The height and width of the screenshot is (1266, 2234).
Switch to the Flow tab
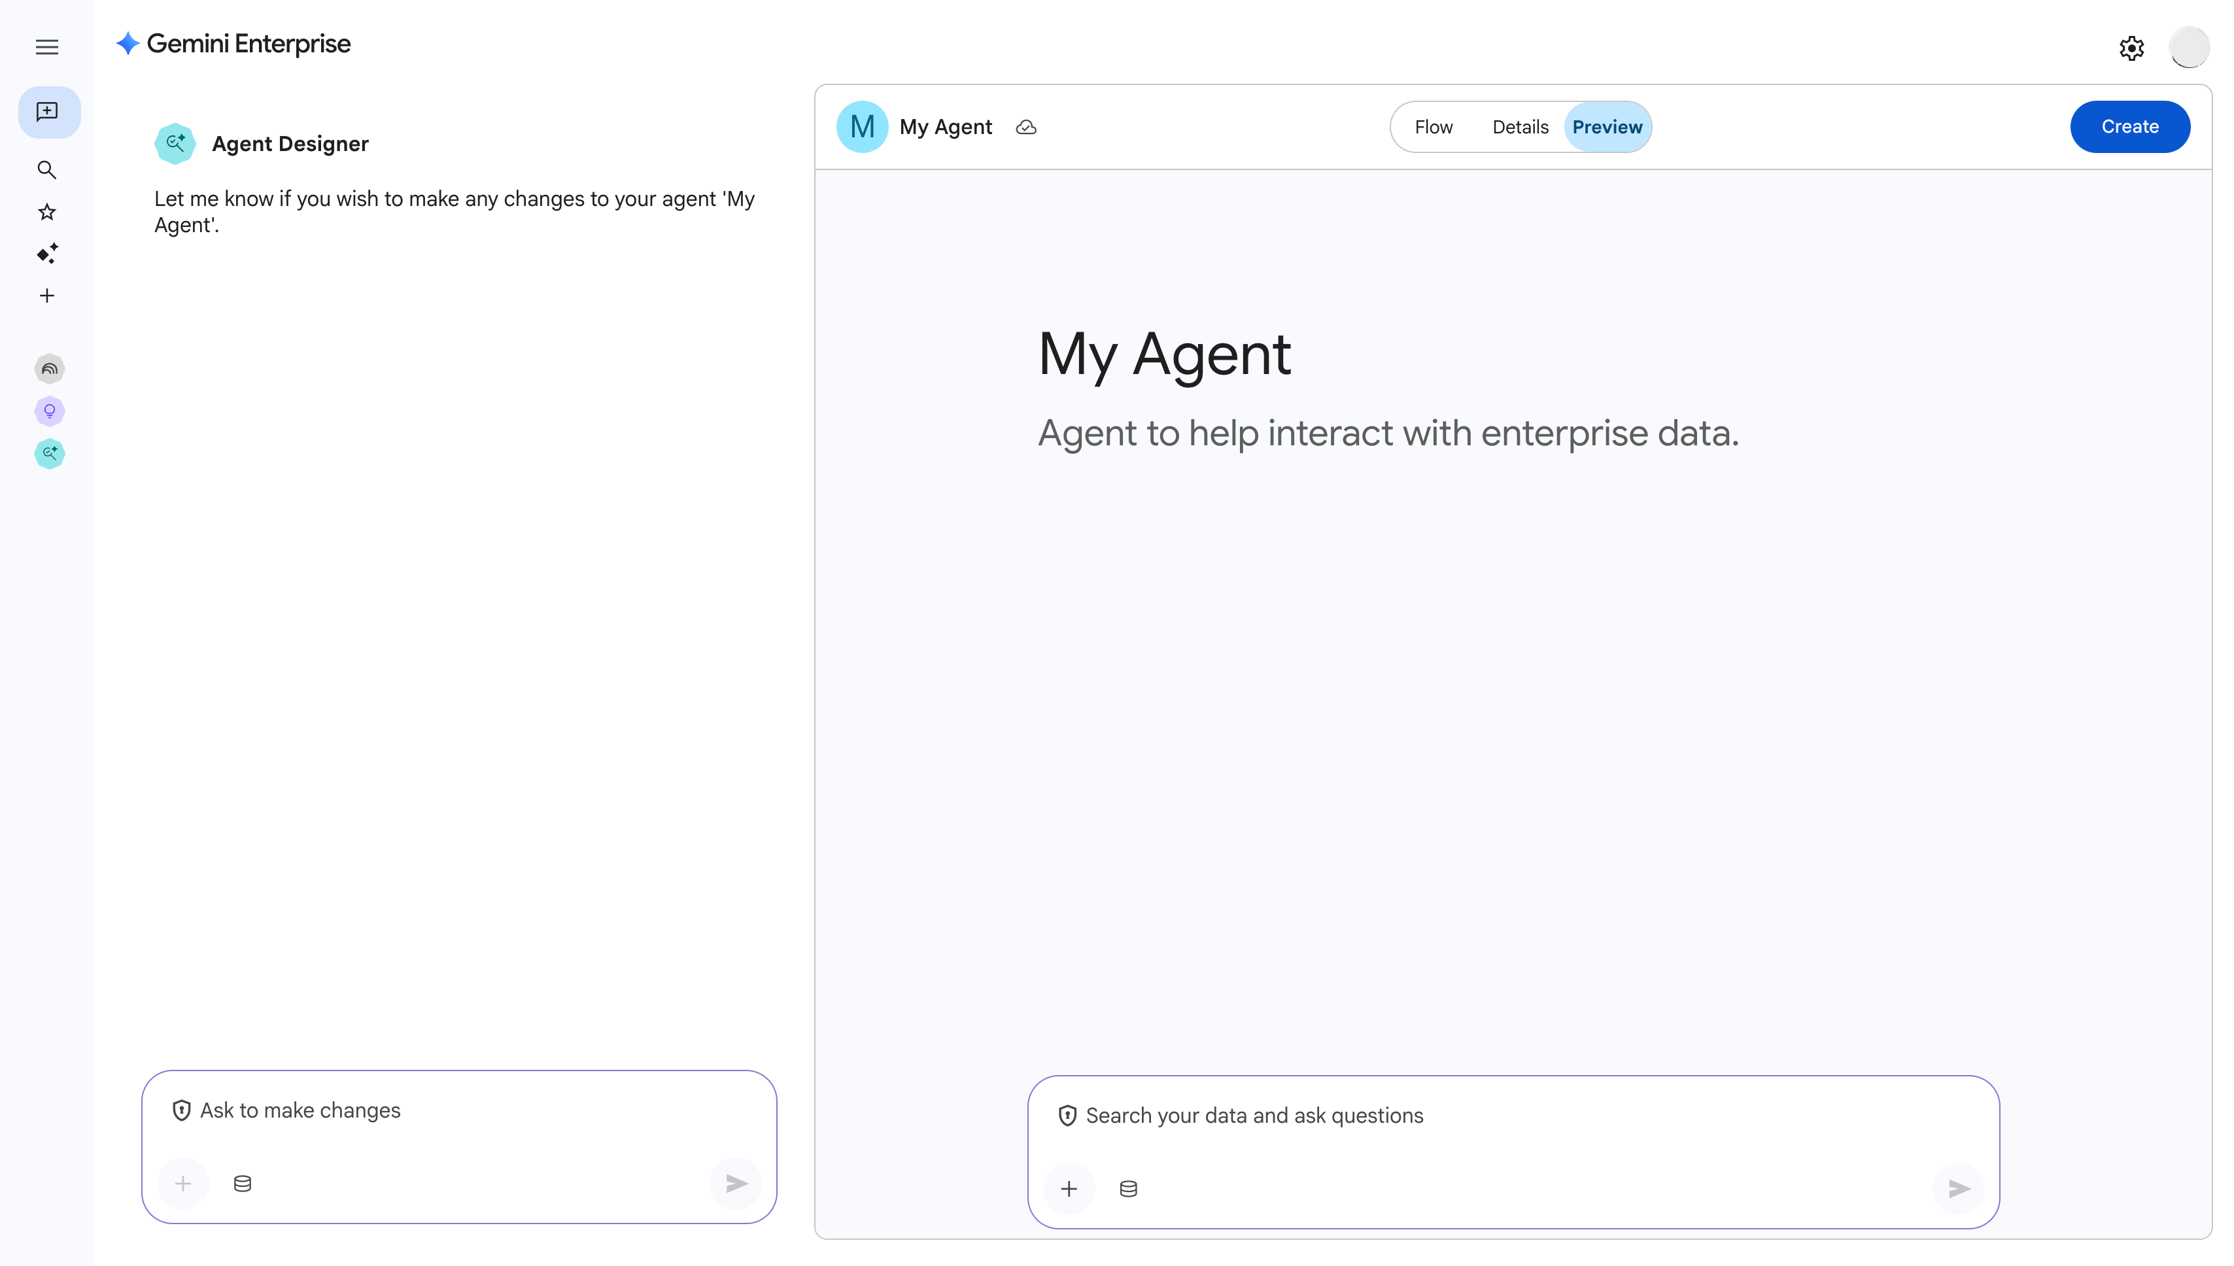[1433, 126]
